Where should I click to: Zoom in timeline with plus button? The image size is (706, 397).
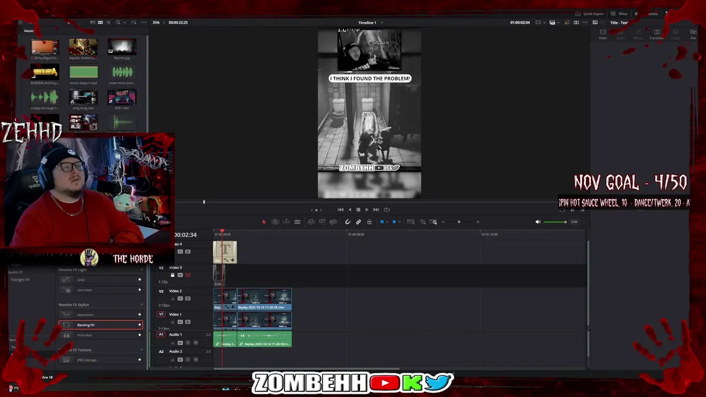(478, 222)
